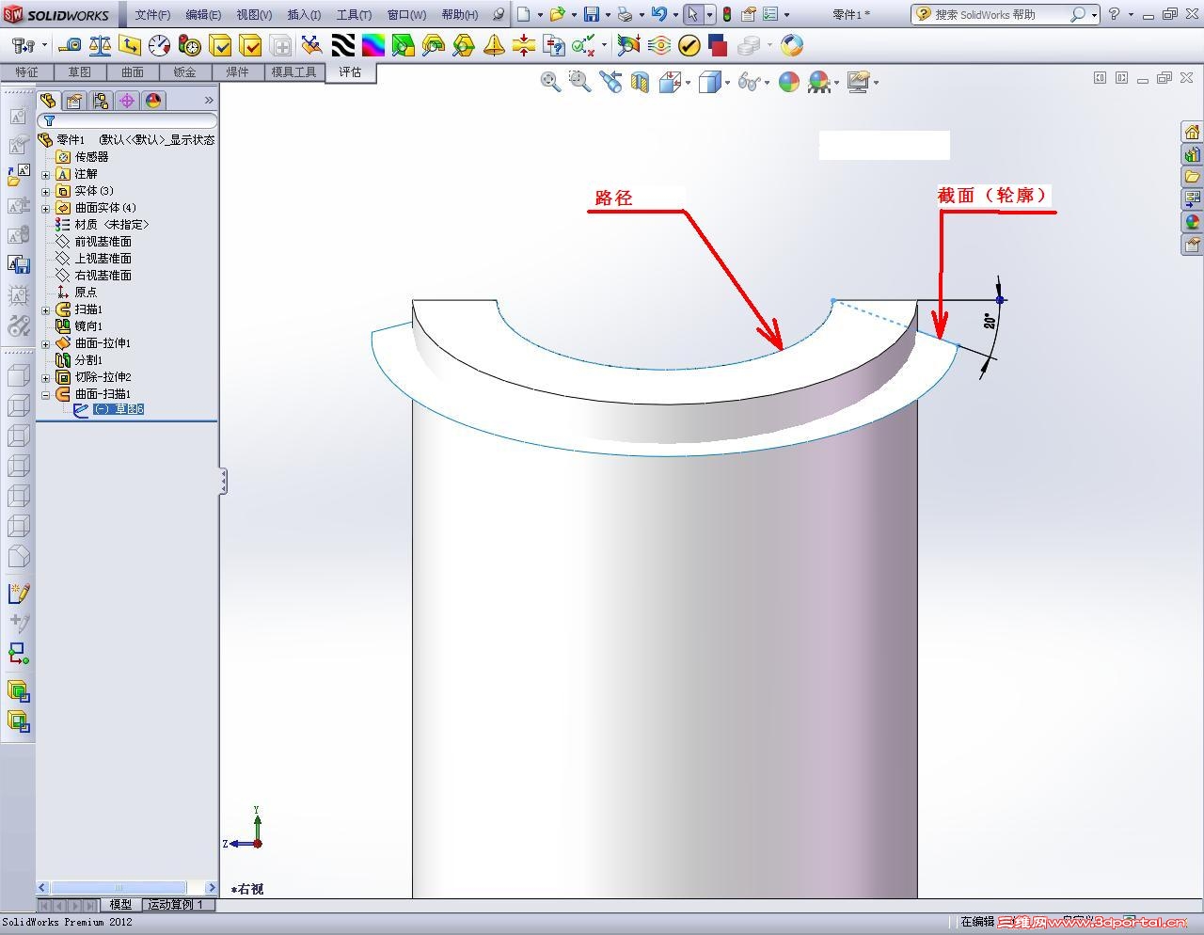Click the 20° angle dimension
This screenshot has width=1204, height=935.
click(x=990, y=323)
